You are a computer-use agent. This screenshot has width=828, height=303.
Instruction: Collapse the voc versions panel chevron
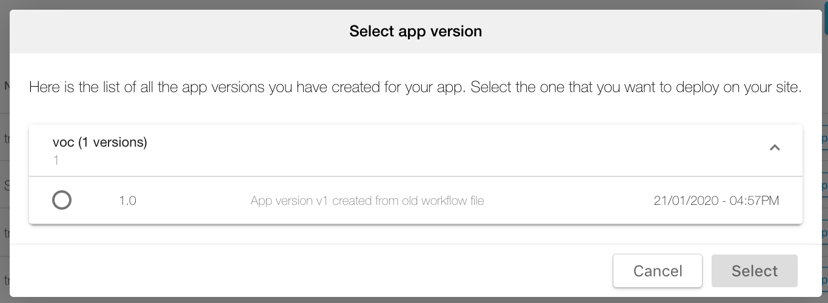pyautogui.click(x=774, y=147)
